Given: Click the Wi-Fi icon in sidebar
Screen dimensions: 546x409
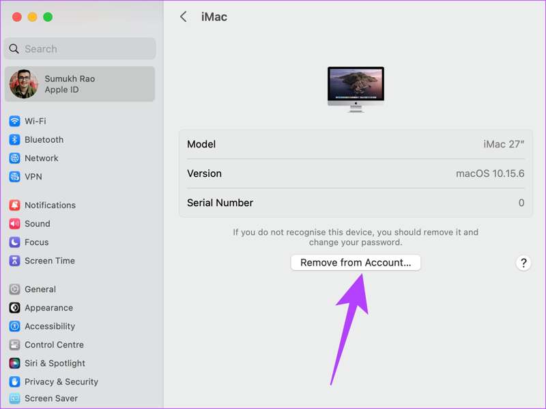Looking at the screenshot, I should 14,121.
